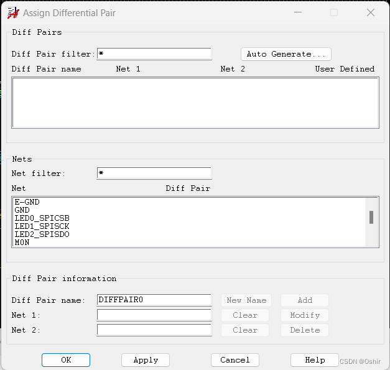Click the Diff Pair filter field
The height and width of the screenshot is (370, 390).
[154, 54]
